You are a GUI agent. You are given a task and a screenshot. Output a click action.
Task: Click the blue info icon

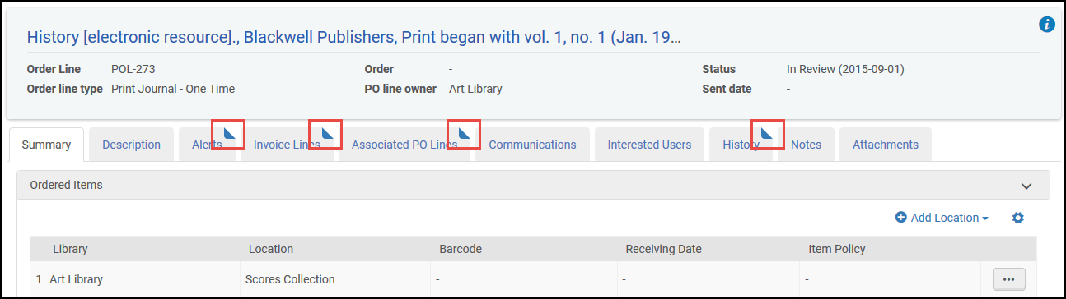coord(1047,24)
